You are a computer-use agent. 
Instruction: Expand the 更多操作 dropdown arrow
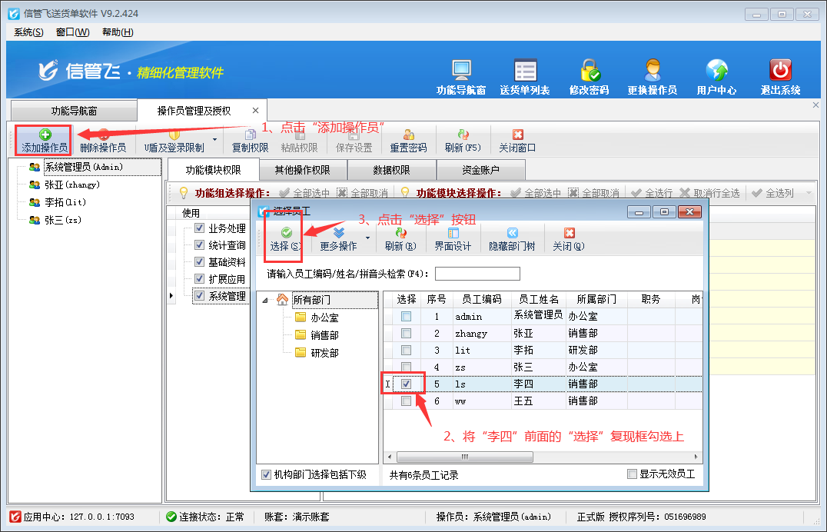tap(367, 238)
